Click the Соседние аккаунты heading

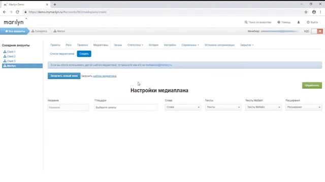[x=16, y=45]
